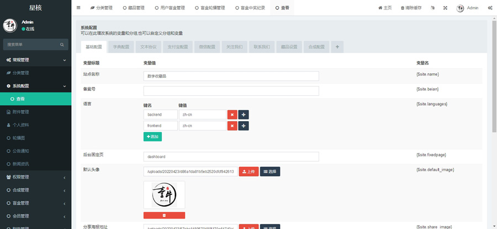Click 上传 button for default avatar
497x229 pixels.
click(x=248, y=172)
